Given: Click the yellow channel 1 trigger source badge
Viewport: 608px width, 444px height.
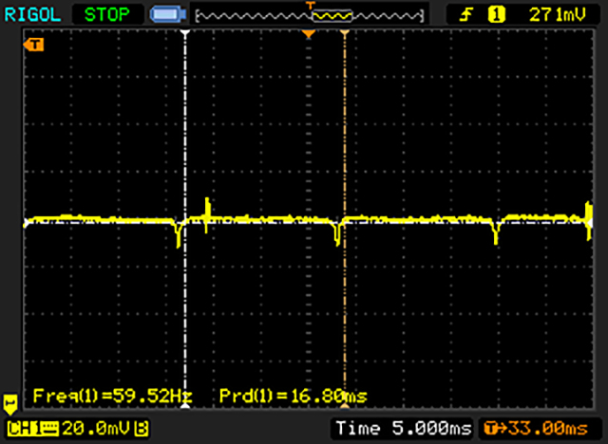Looking at the screenshot, I should 496,15.
